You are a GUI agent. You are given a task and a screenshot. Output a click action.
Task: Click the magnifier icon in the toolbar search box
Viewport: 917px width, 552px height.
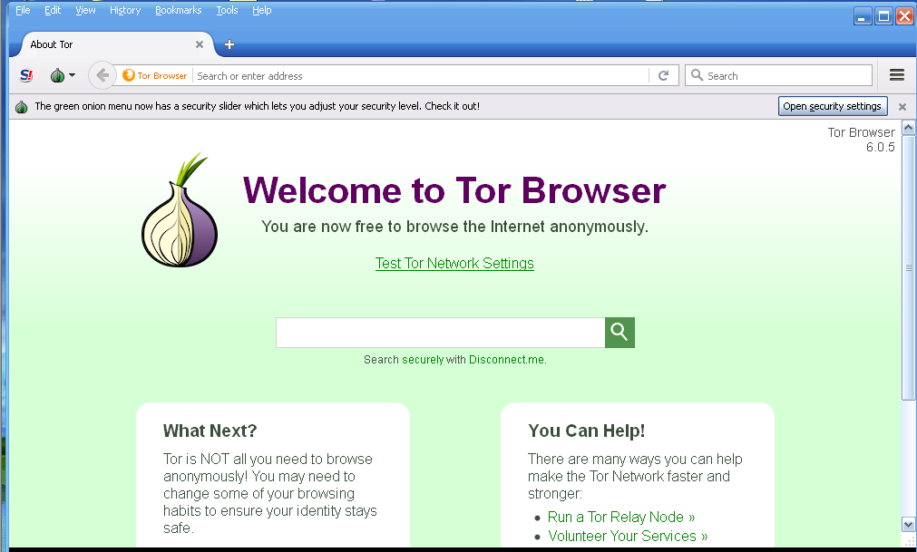[698, 75]
